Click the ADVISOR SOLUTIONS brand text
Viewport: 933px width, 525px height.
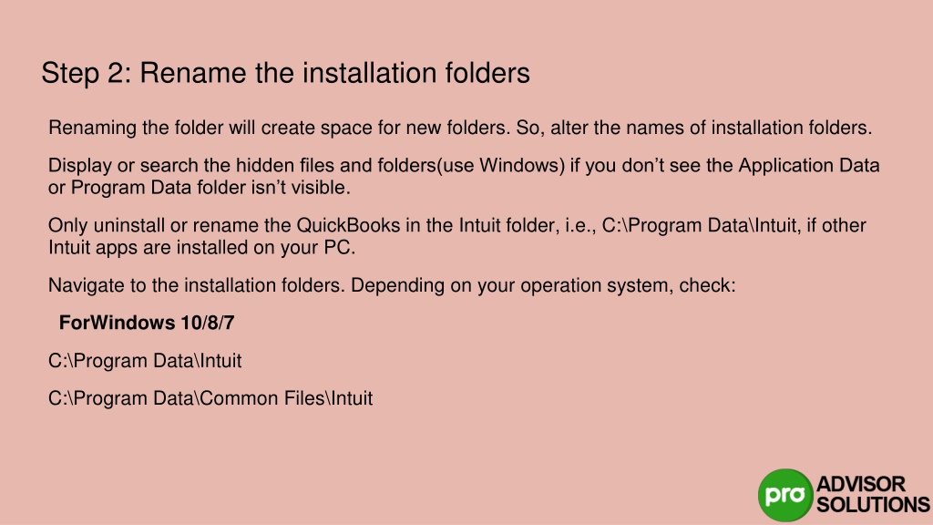[873, 495]
